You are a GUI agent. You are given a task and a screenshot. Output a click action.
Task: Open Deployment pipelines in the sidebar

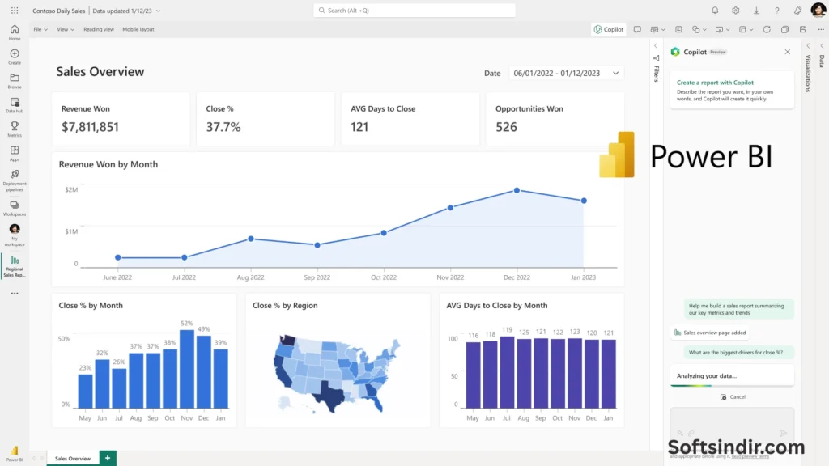click(x=15, y=178)
